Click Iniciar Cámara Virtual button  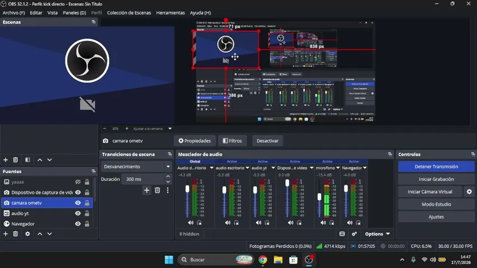pos(430,192)
